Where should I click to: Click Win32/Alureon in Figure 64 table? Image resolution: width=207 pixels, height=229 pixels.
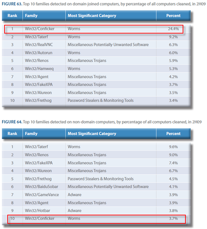[38, 171]
